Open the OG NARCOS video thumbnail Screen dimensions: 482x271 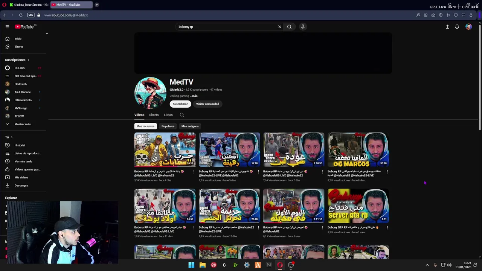(358, 149)
